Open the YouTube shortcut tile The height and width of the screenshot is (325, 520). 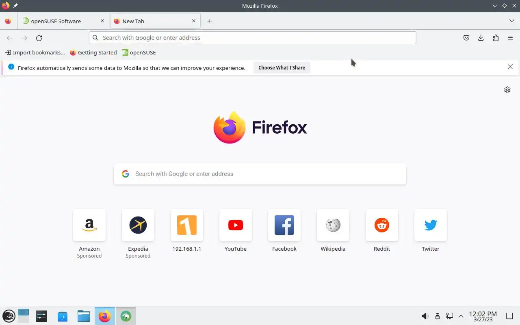pos(236,225)
